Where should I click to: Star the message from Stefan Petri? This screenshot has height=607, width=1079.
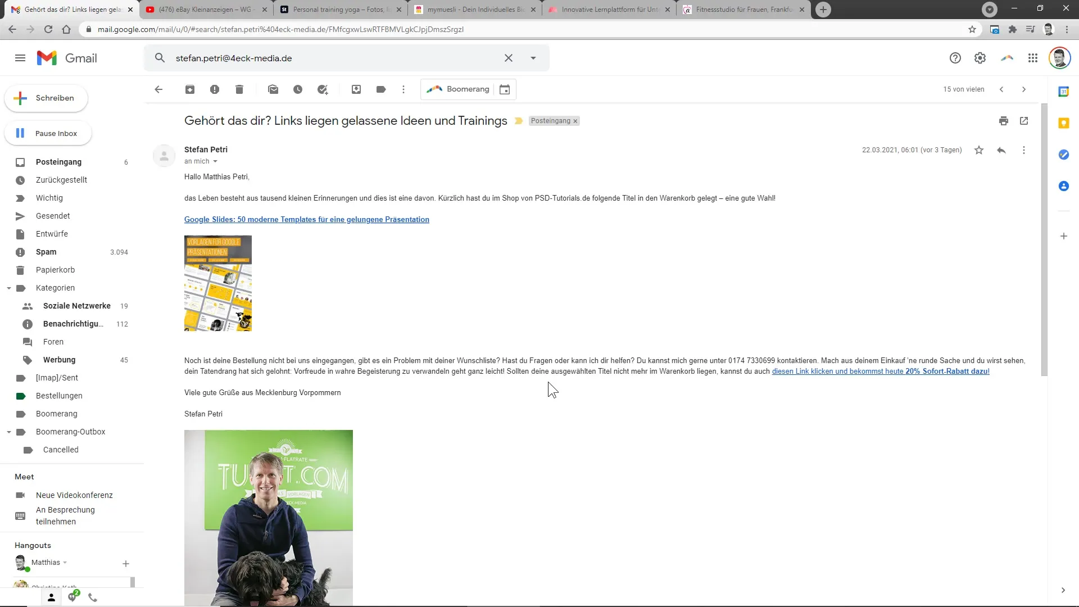979,150
